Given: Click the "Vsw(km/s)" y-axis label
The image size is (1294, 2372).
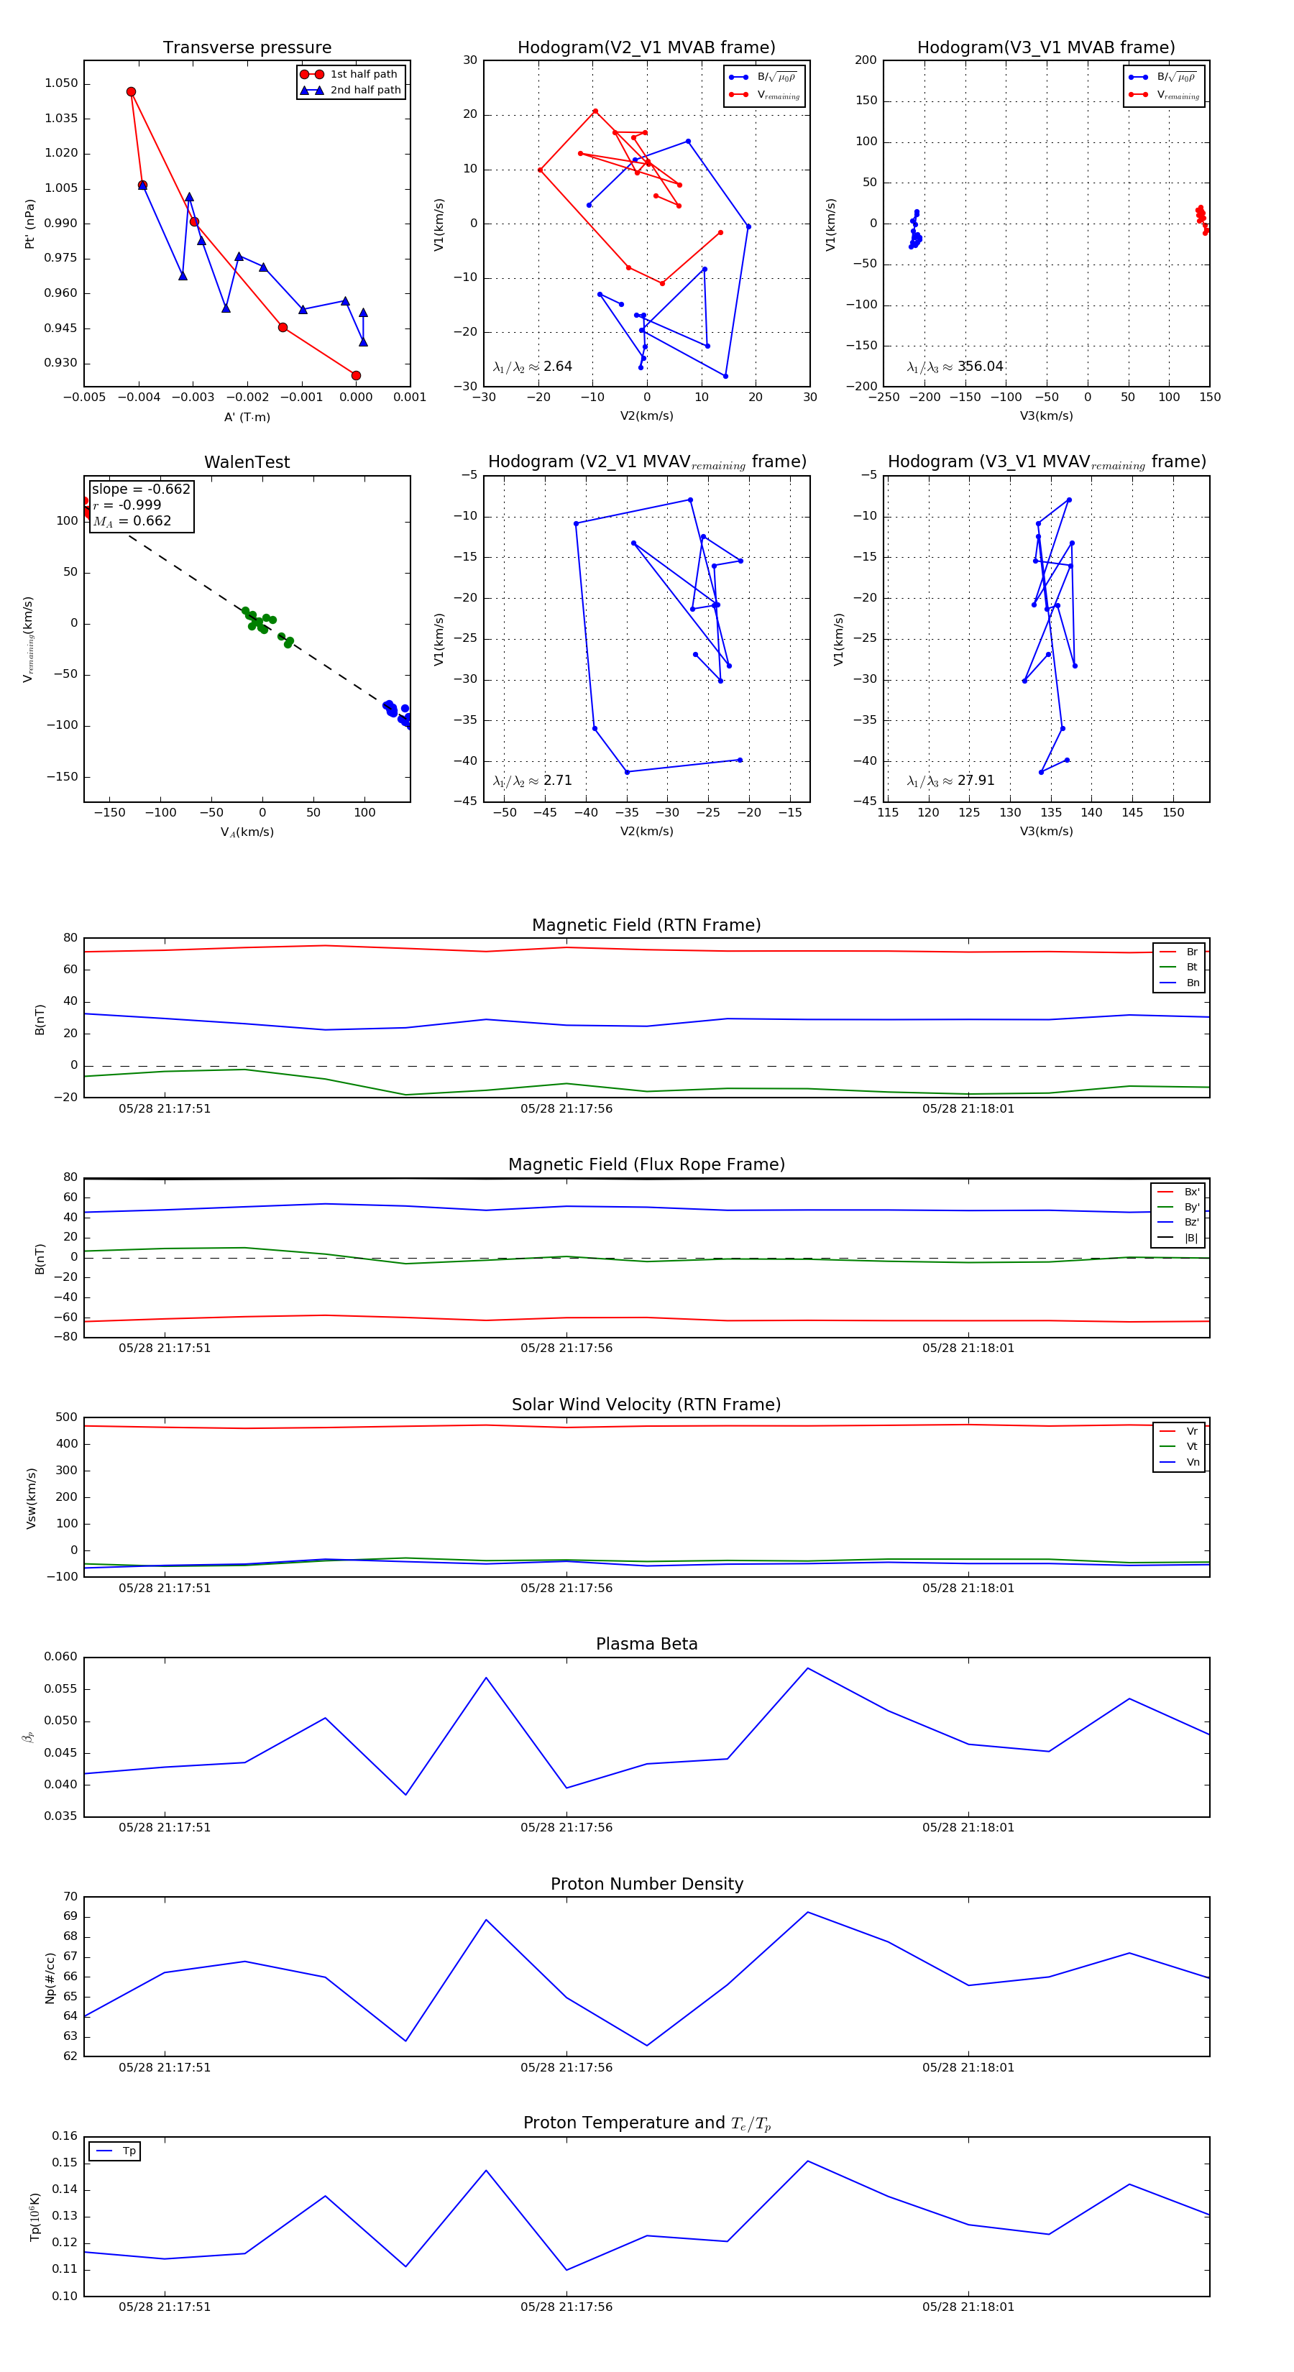Looking at the screenshot, I should pyautogui.click(x=32, y=1498).
